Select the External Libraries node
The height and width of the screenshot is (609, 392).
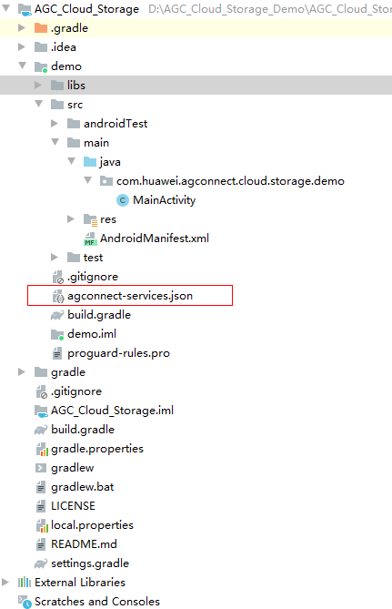pyautogui.click(x=80, y=583)
